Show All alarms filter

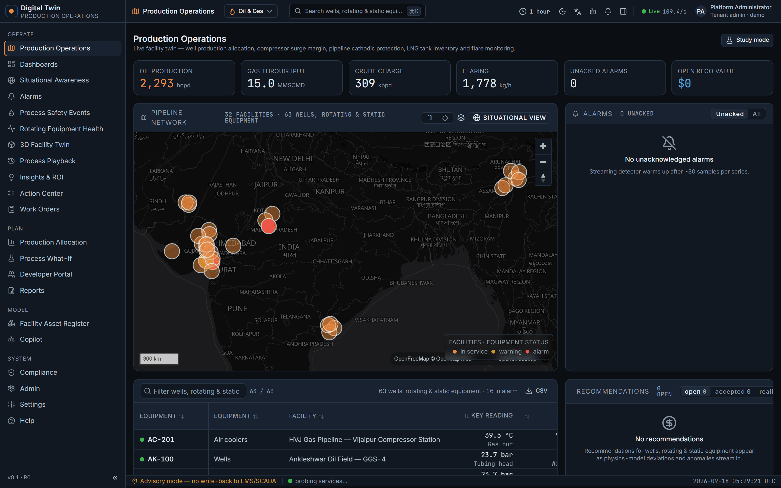click(x=757, y=114)
